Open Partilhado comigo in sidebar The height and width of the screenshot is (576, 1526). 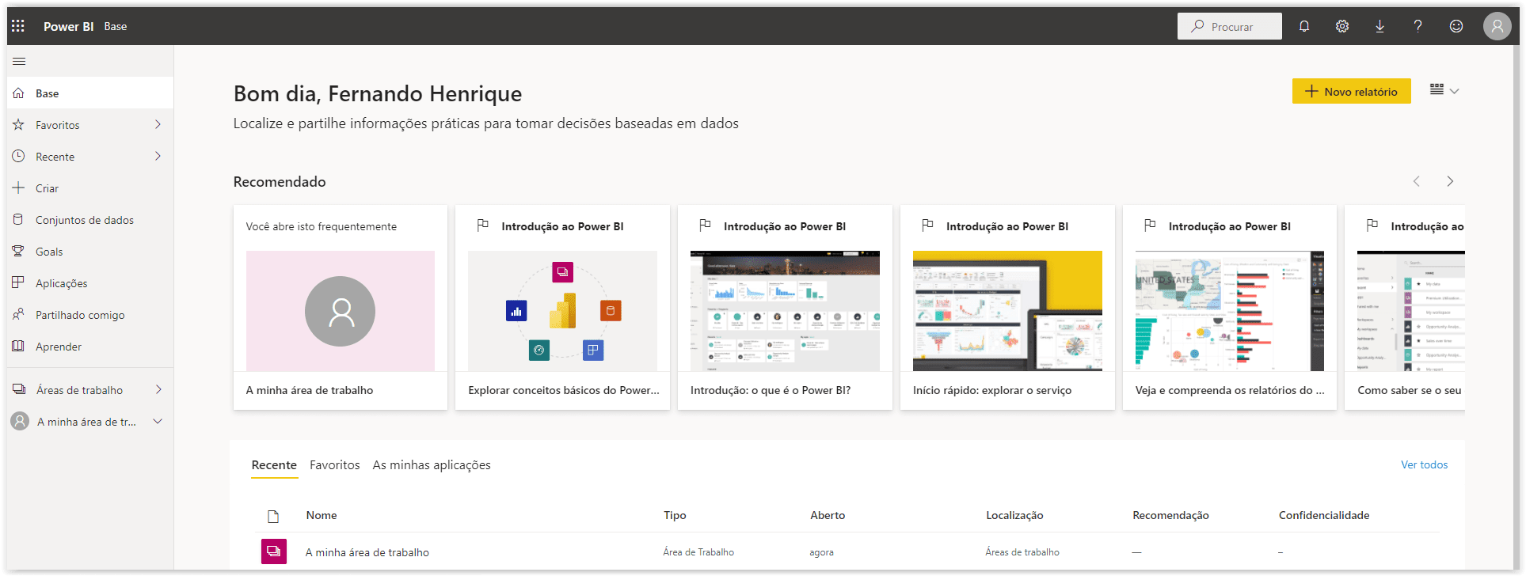tap(90, 315)
